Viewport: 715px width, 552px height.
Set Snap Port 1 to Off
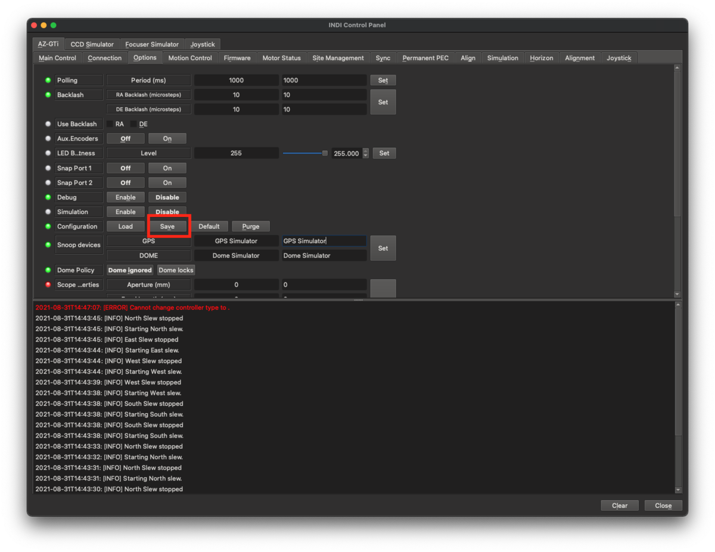coord(126,168)
